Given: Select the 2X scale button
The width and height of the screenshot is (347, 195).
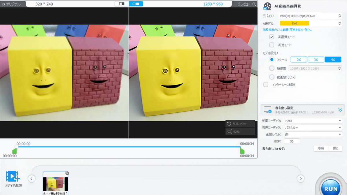Looking at the screenshot, I should point(299,60).
